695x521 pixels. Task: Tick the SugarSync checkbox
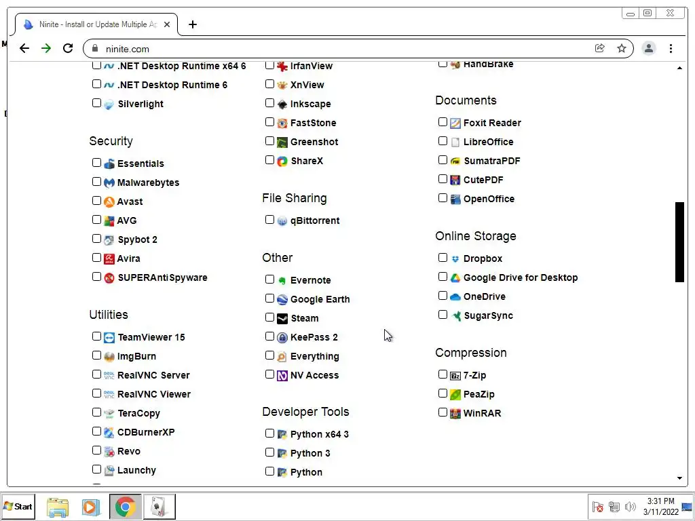coord(443,315)
